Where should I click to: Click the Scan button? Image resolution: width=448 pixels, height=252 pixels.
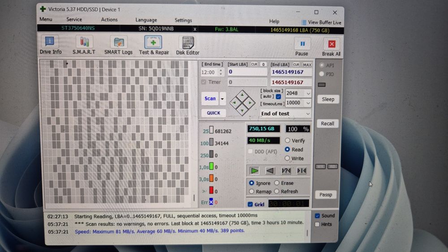tap(210, 98)
